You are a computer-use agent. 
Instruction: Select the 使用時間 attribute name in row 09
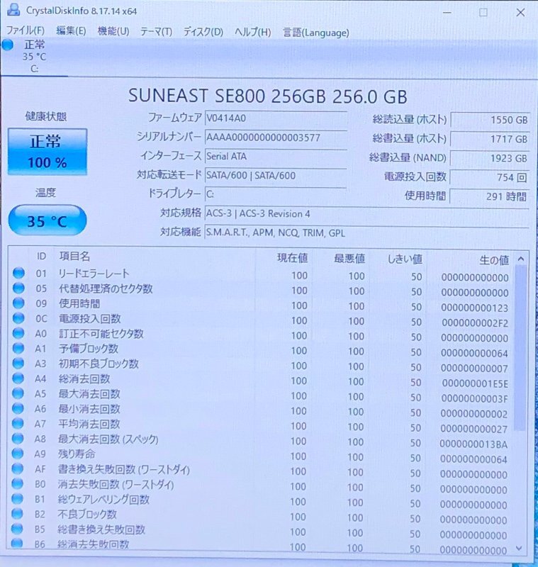pyautogui.click(x=79, y=303)
